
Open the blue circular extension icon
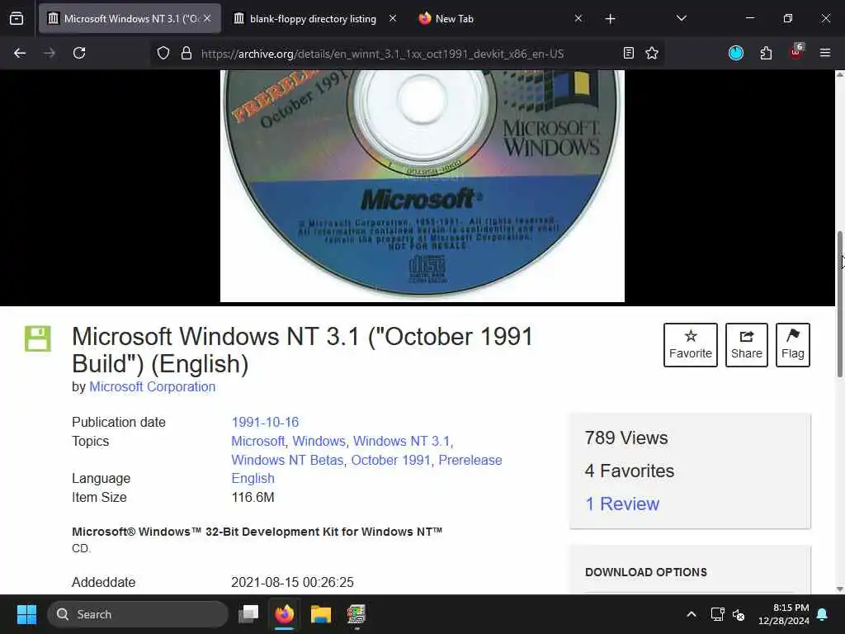point(736,53)
